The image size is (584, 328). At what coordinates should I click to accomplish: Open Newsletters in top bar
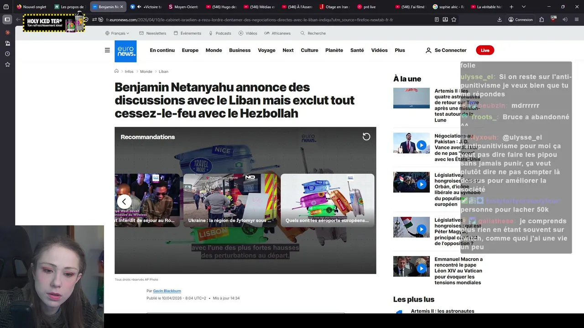153,33
